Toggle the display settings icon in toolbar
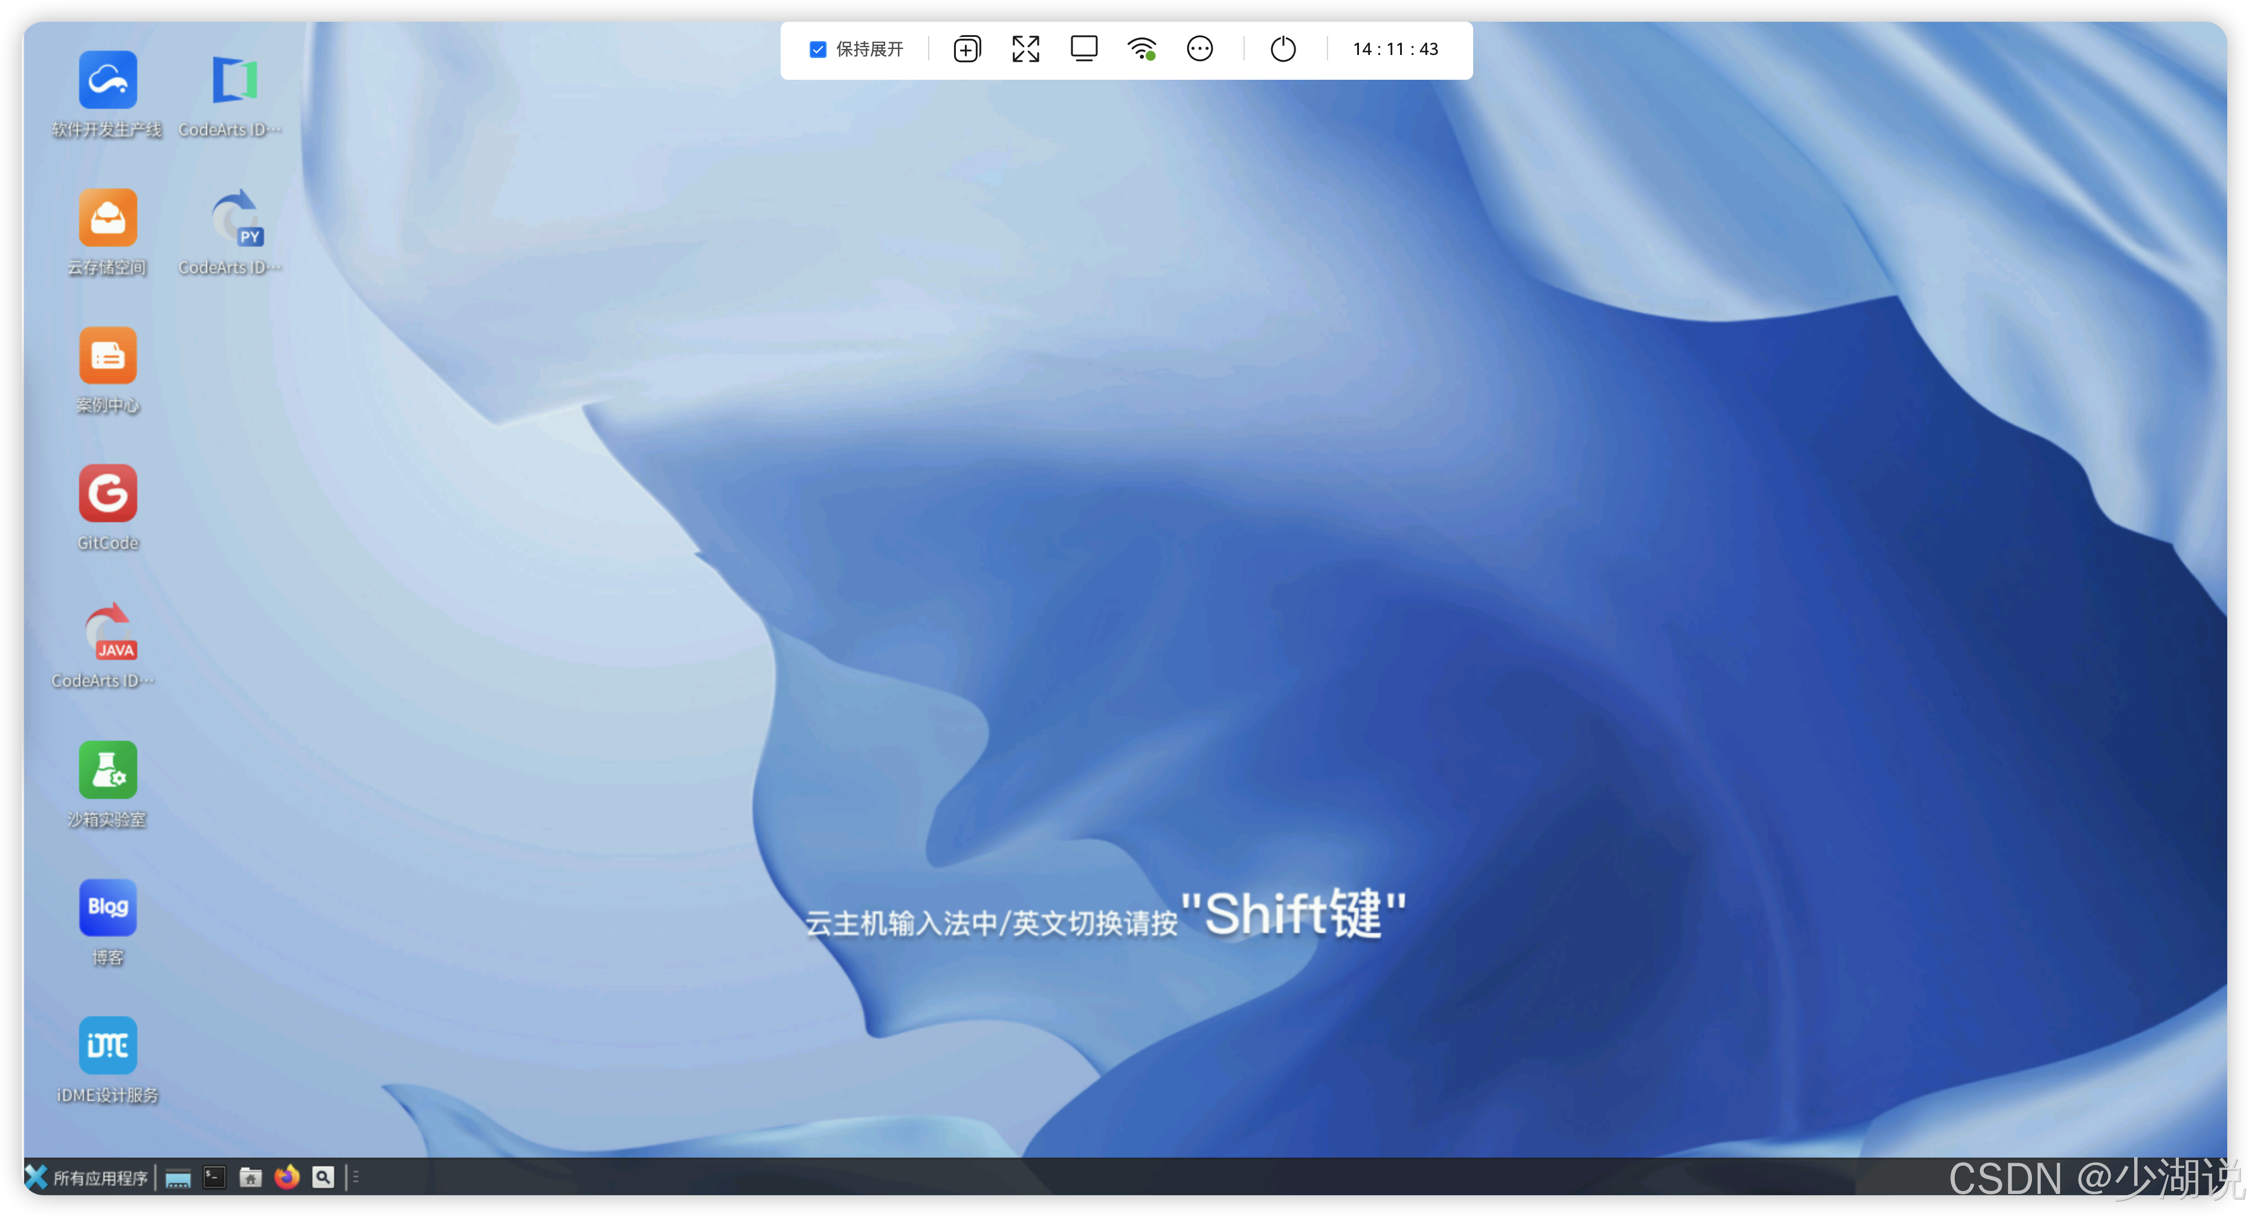 pos(1083,49)
